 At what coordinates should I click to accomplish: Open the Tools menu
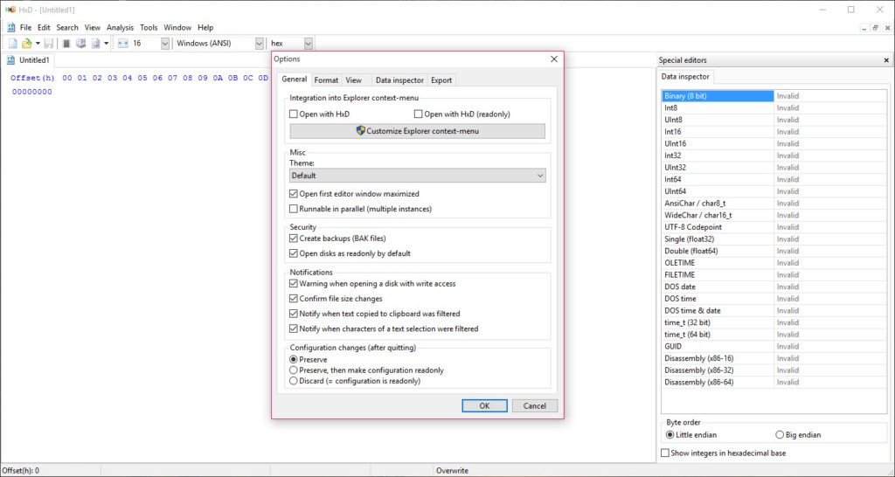pos(149,27)
